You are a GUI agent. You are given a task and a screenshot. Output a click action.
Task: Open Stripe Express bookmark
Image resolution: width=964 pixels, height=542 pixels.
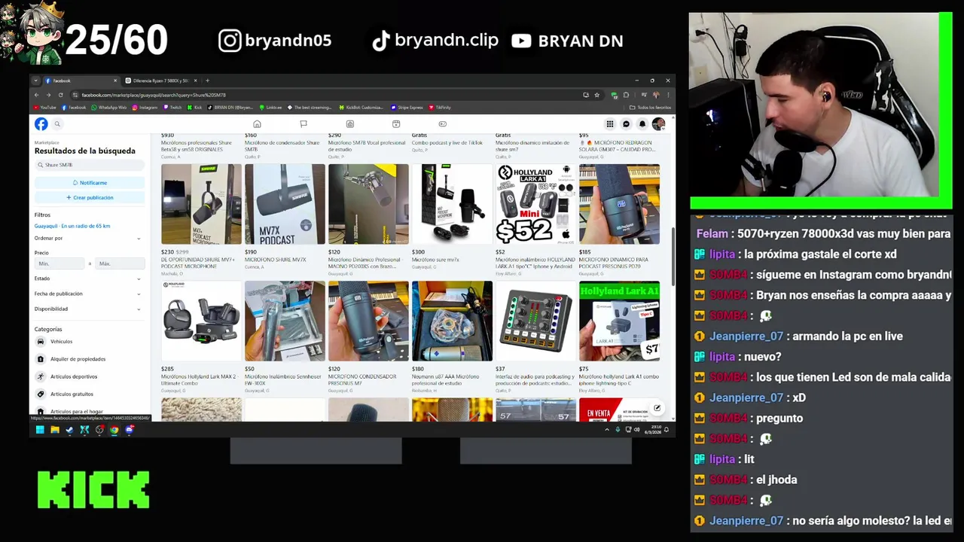coord(407,108)
